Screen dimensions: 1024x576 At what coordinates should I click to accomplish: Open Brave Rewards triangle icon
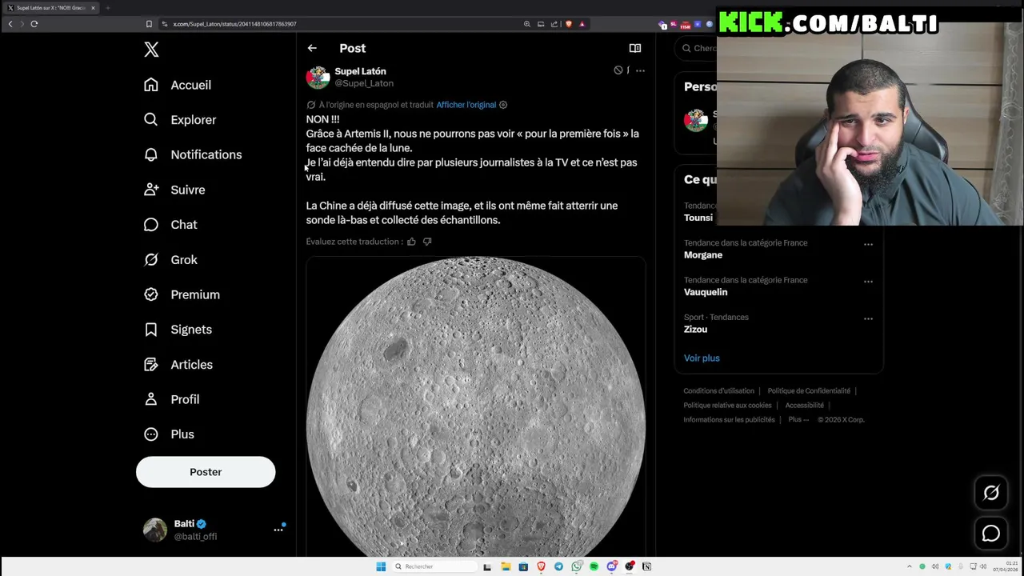click(582, 24)
